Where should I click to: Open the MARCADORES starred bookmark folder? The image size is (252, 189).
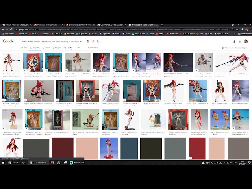[x=221, y=34]
